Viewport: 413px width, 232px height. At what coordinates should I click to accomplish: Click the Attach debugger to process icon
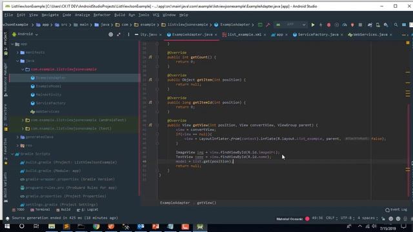coord(352,24)
